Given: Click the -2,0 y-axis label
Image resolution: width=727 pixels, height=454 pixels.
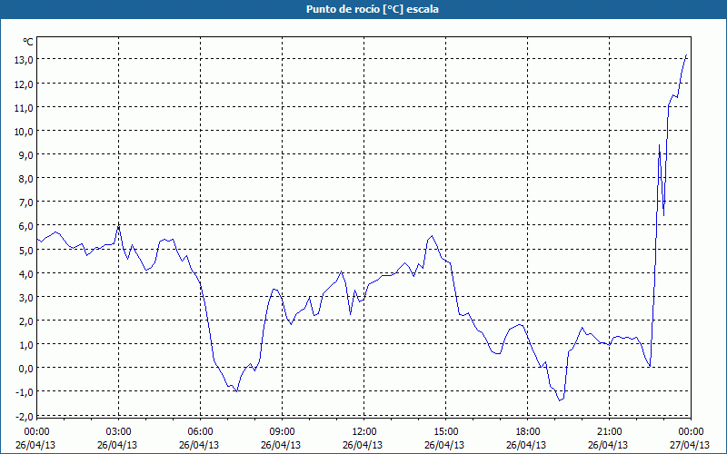Looking at the screenshot, I should click(25, 417).
